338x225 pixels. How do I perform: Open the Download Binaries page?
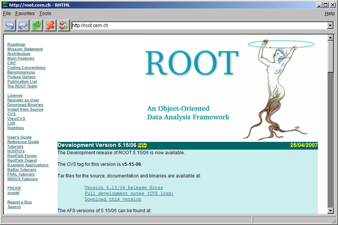pyautogui.click(x=25, y=104)
